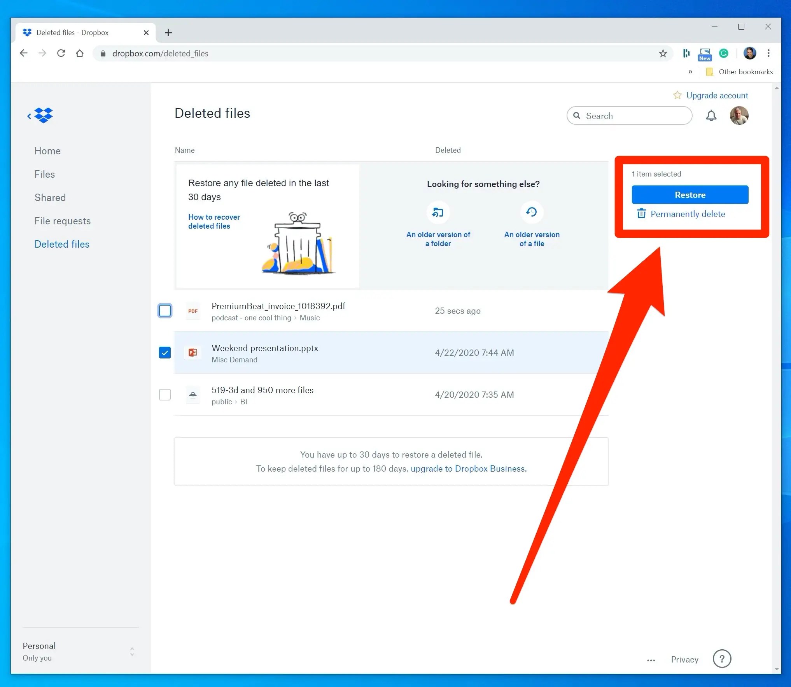This screenshot has height=687, width=791.
Task: Click the blue Restore button
Action: click(690, 195)
